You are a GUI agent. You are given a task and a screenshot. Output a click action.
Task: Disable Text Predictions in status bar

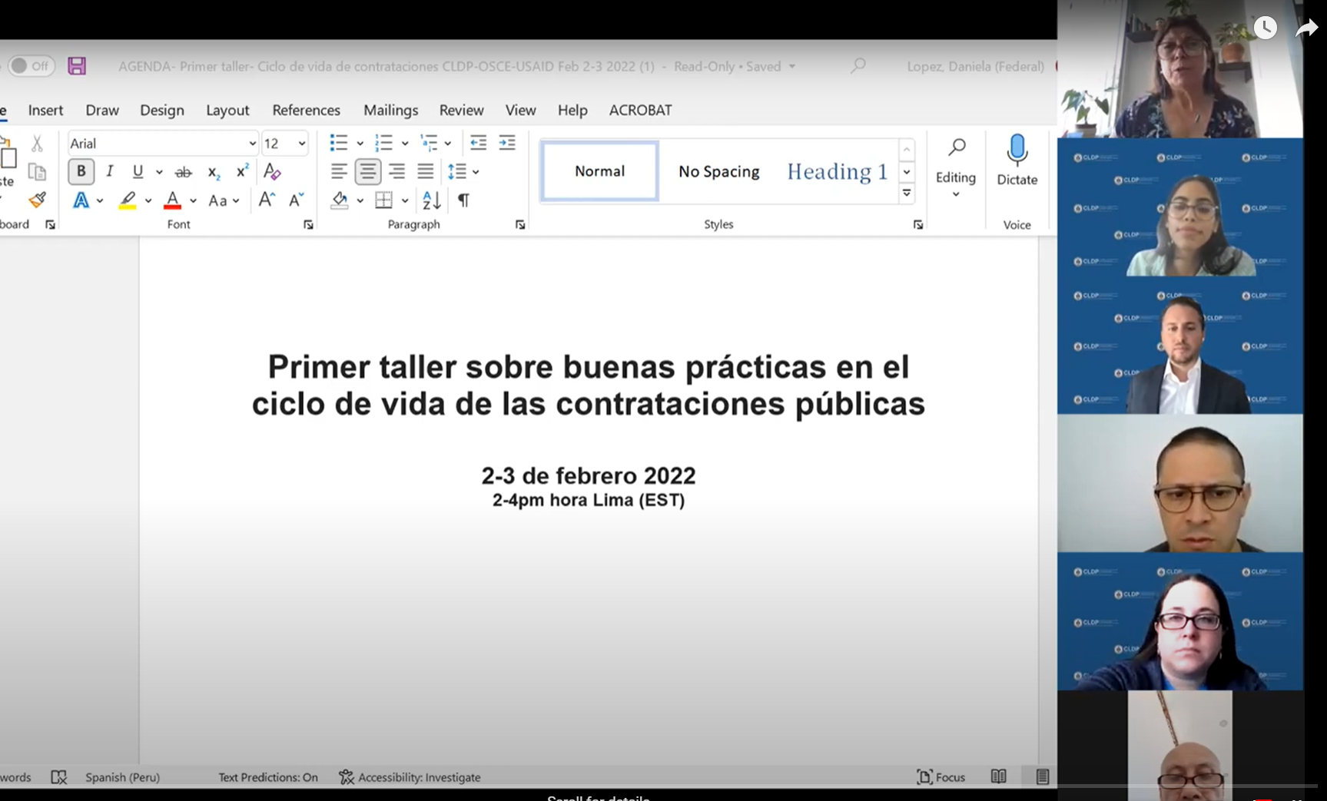pos(267,777)
